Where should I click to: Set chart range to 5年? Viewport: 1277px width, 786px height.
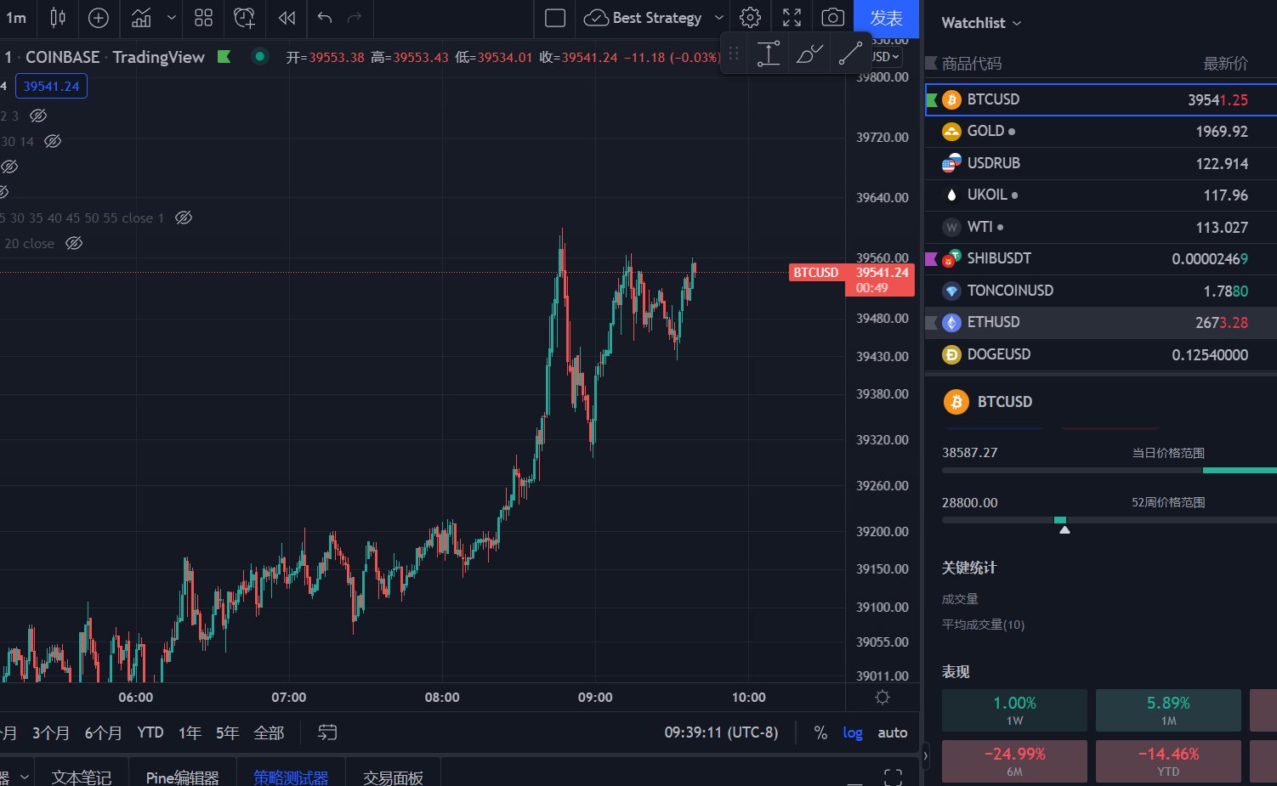(x=227, y=732)
